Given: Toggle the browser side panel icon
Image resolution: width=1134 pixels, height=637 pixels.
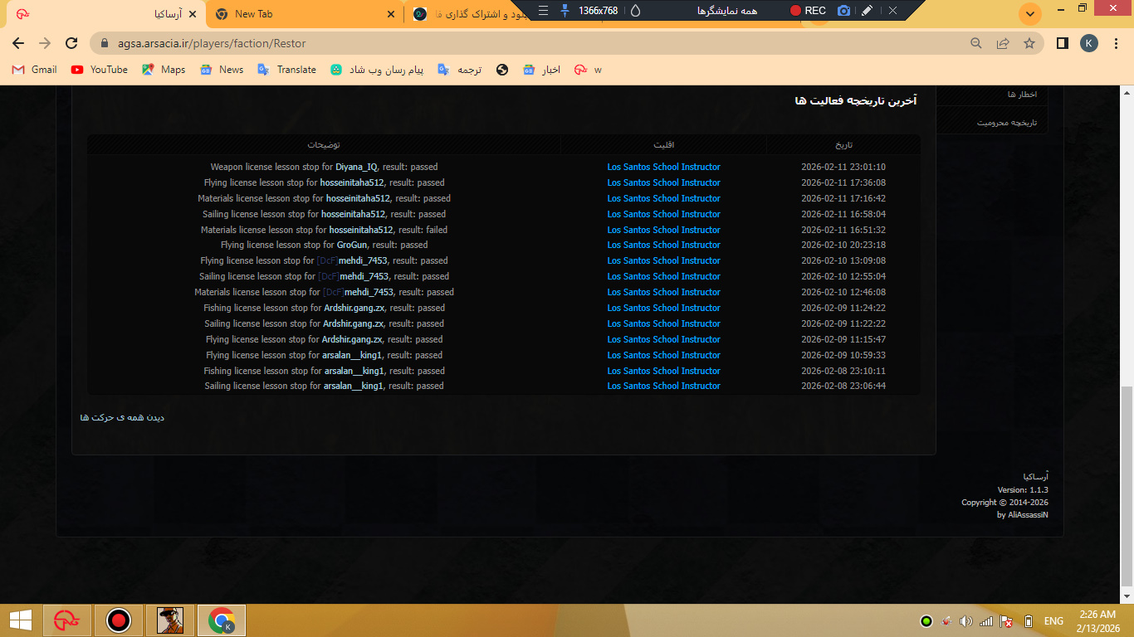Looking at the screenshot, I should coord(1062,43).
